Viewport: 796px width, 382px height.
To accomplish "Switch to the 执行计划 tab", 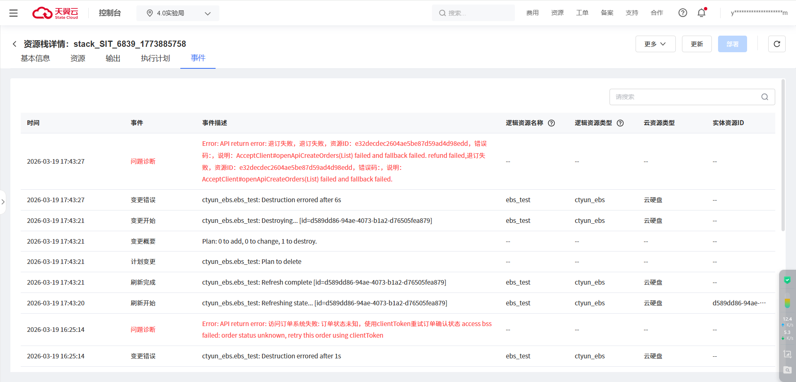I will pyautogui.click(x=155, y=58).
